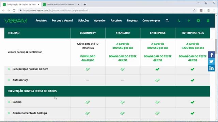Close the Interface de usuário tab
Image resolution: width=218 pixels, height=122 pixels.
pos(78,4)
